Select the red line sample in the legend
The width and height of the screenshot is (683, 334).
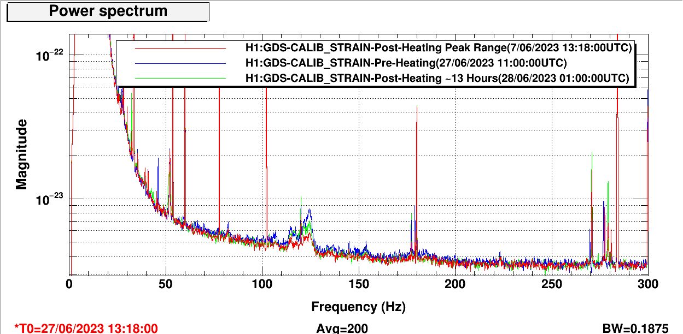180,48
